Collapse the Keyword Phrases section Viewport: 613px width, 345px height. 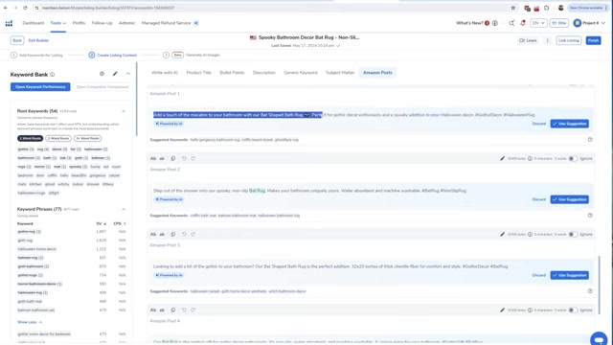(x=124, y=210)
